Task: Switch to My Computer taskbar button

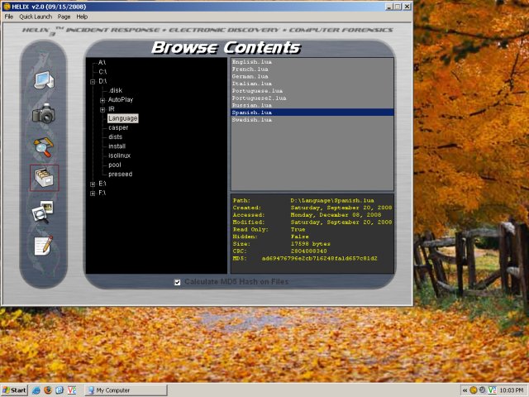Action: click(x=126, y=390)
